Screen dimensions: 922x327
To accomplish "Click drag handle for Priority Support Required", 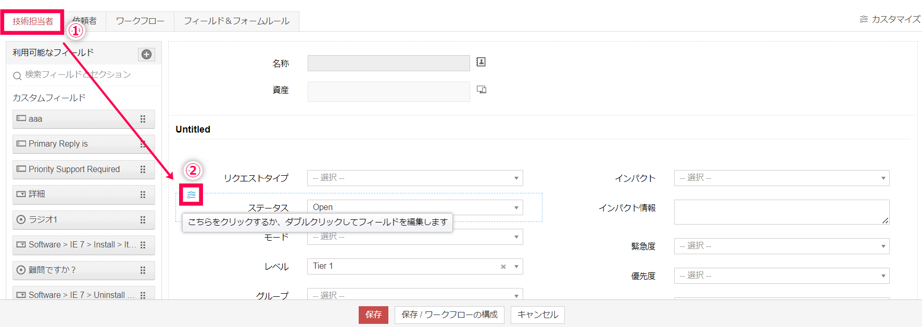I will pyautogui.click(x=143, y=169).
